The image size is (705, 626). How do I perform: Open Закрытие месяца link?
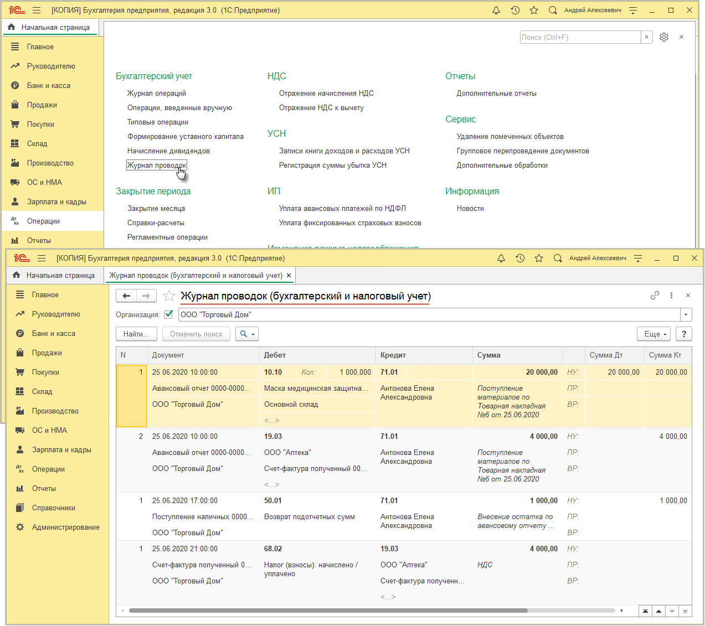[156, 208]
